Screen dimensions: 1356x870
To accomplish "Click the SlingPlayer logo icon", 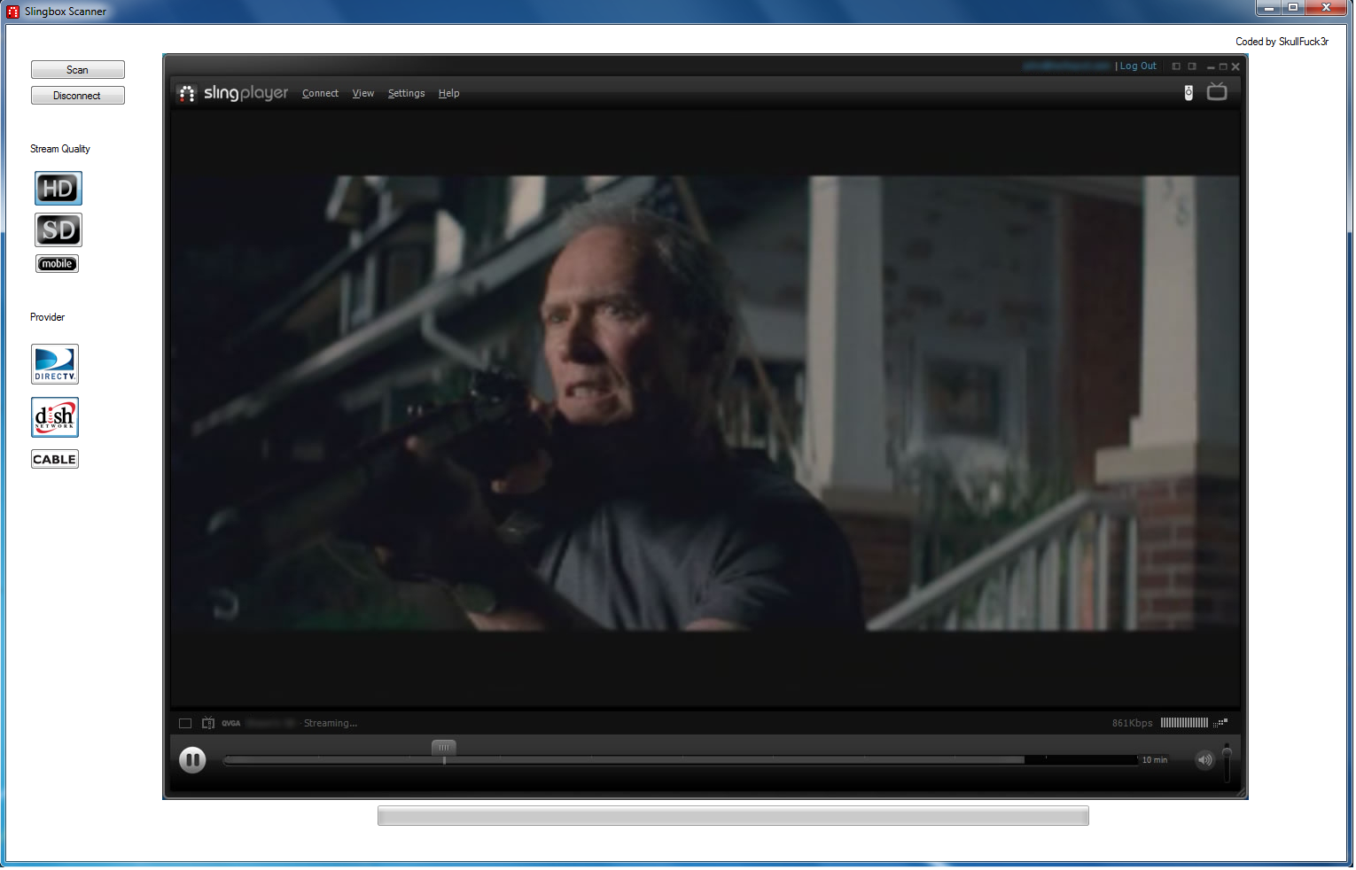I will coord(187,93).
